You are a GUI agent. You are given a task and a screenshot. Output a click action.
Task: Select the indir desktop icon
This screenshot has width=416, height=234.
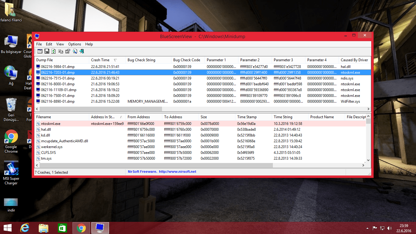[11, 205]
